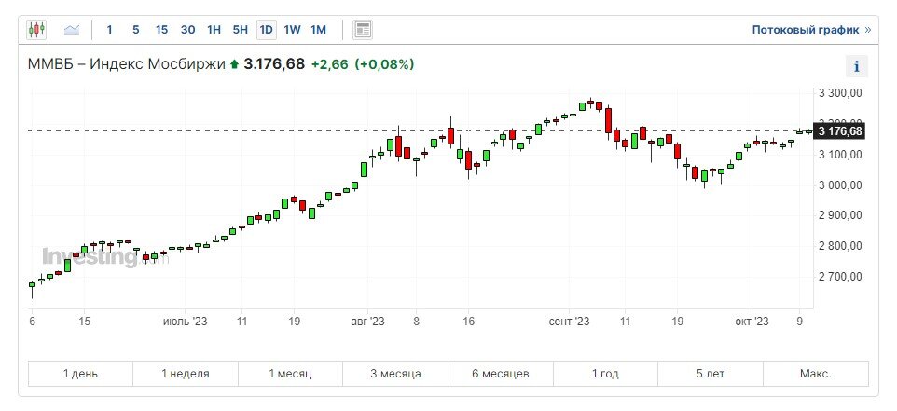This screenshot has width=897, height=411.
Task: Click the info 'i' icon
Action: [856, 66]
